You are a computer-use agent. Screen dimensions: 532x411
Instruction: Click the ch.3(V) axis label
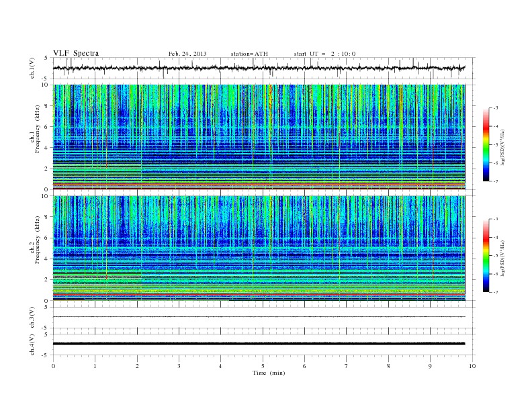(x=32, y=318)
